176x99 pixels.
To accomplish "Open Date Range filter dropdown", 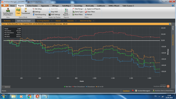I will [x=78, y=9].
